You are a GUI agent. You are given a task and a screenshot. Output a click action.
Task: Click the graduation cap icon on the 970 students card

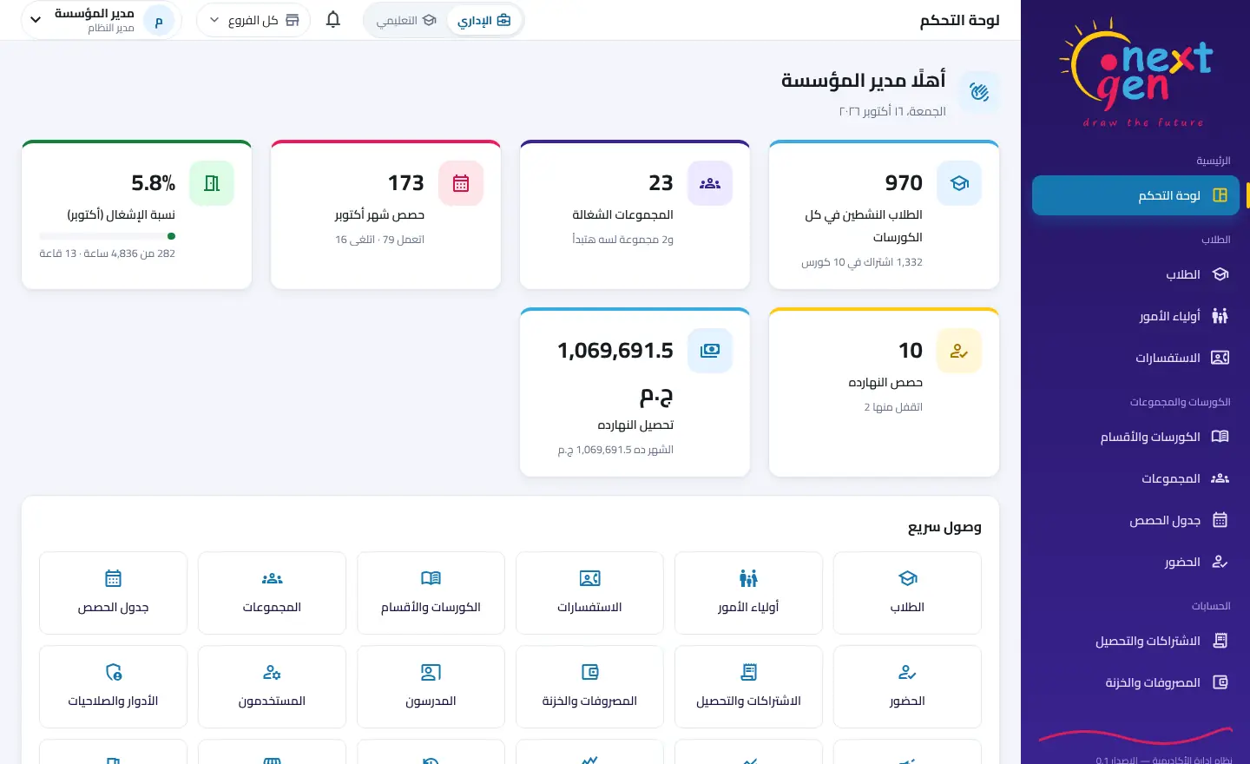(x=959, y=183)
